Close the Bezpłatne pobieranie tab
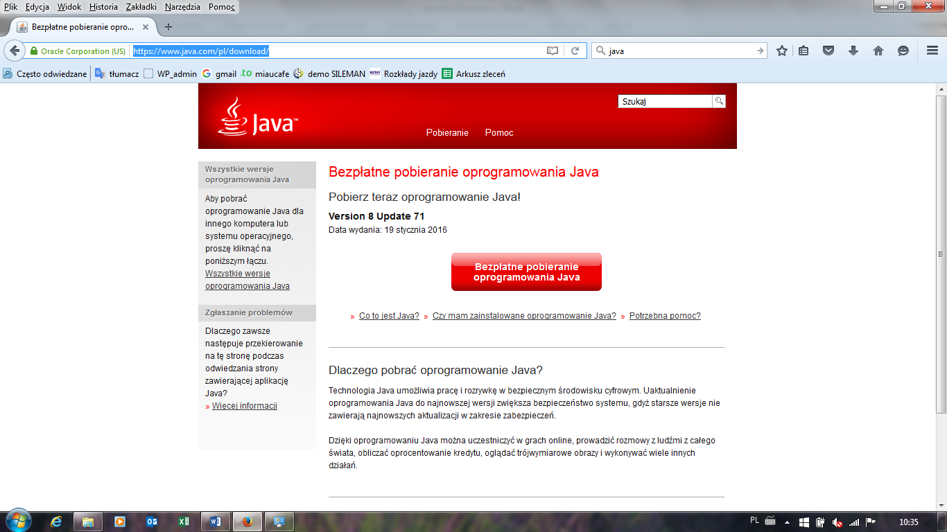 point(146,27)
